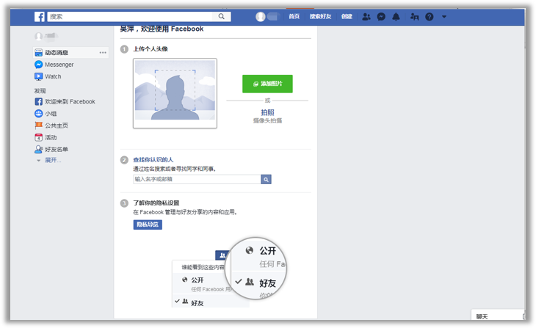Click 搜索好友 in the top bar

point(320,16)
